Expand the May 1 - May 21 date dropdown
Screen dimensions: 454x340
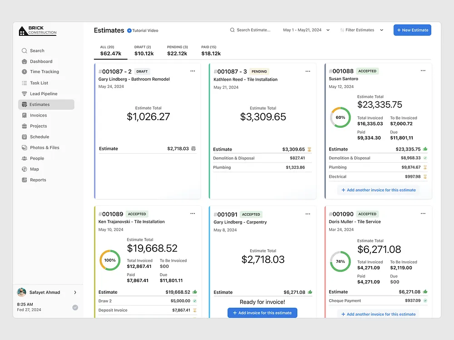[x=328, y=30]
